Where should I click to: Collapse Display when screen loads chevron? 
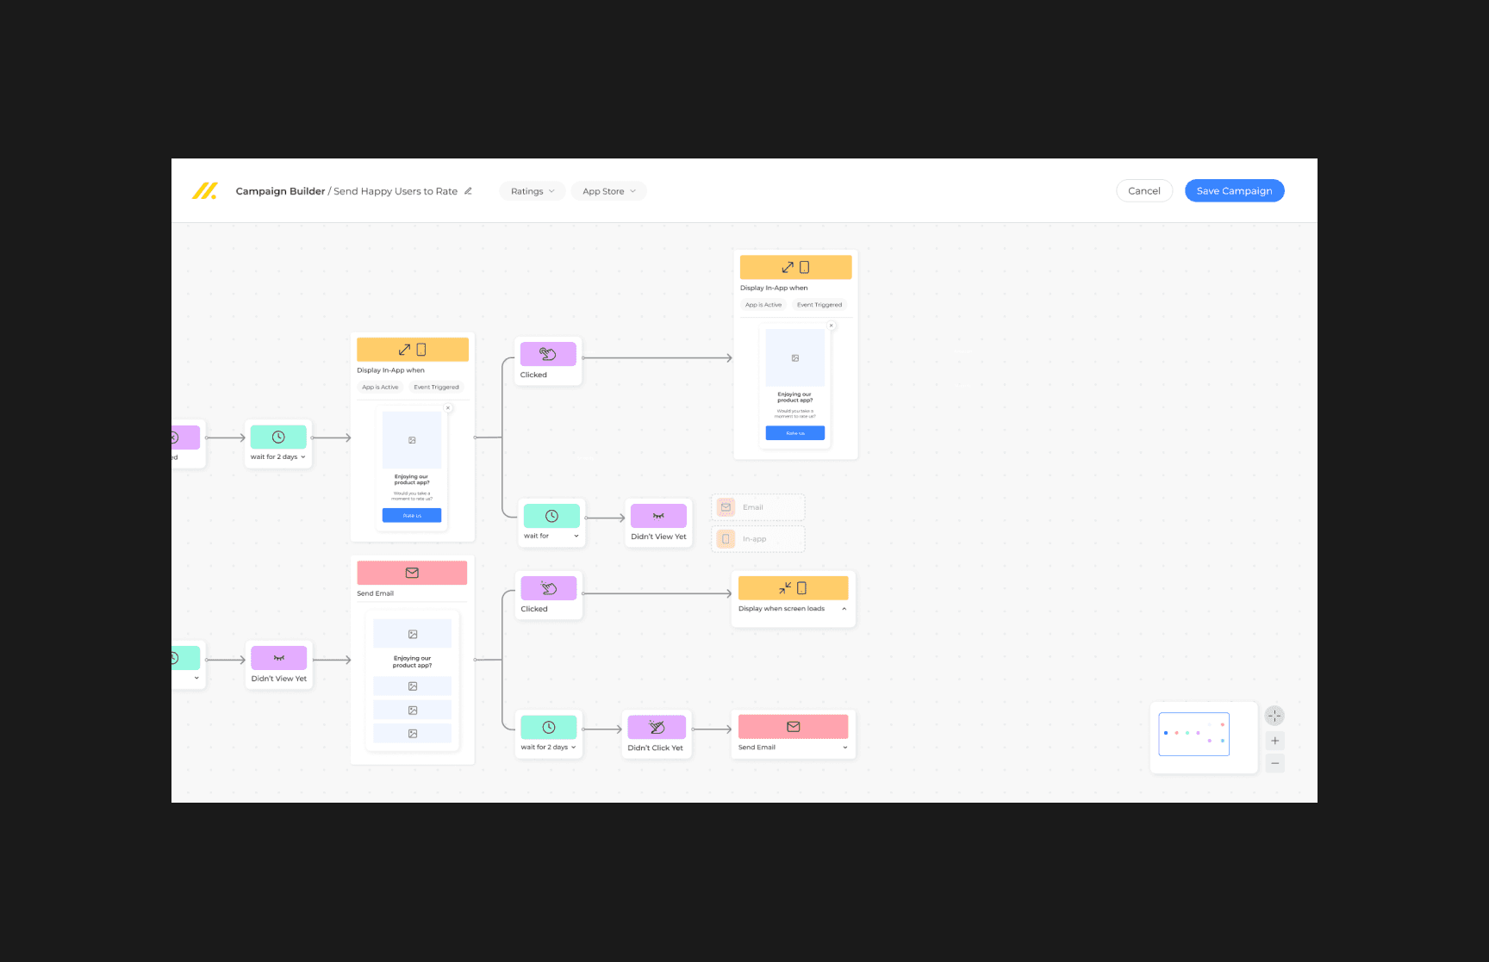pyautogui.click(x=844, y=609)
